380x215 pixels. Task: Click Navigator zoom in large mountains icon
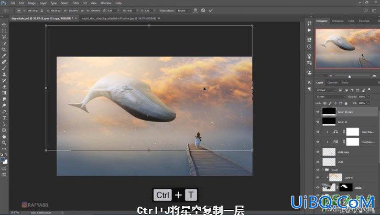coord(374,76)
